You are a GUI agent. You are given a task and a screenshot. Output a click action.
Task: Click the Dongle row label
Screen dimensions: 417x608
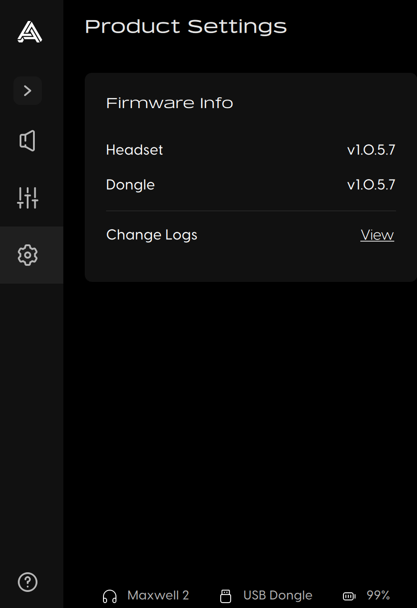[x=130, y=185]
